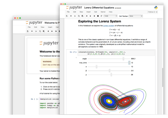The height and width of the screenshot is (118, 168).
Task: Click notebook title Lorenz Differential Equations
Action: [x=99, y=8]
